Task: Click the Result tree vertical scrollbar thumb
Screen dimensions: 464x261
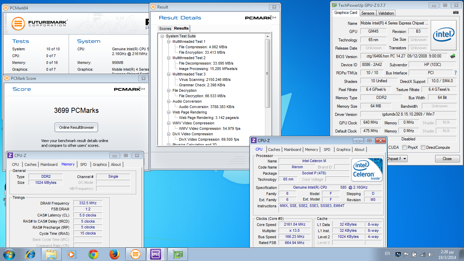Action: pos(268,73)
